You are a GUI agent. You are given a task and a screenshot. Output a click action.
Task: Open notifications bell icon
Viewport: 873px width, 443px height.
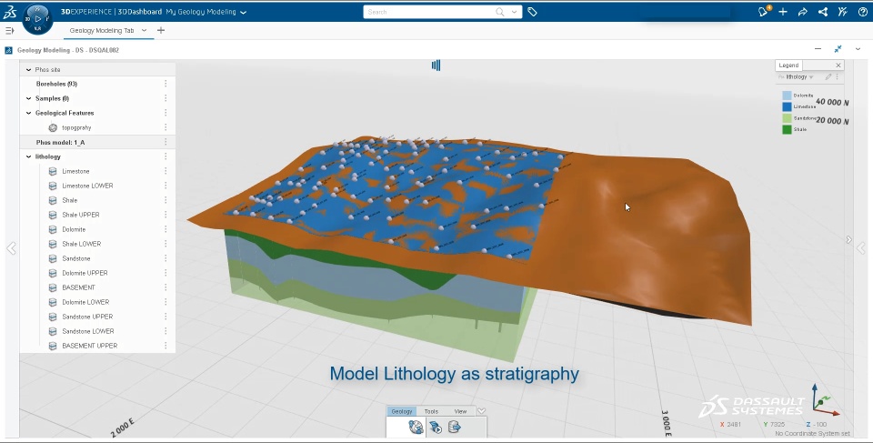pos(763,12)
